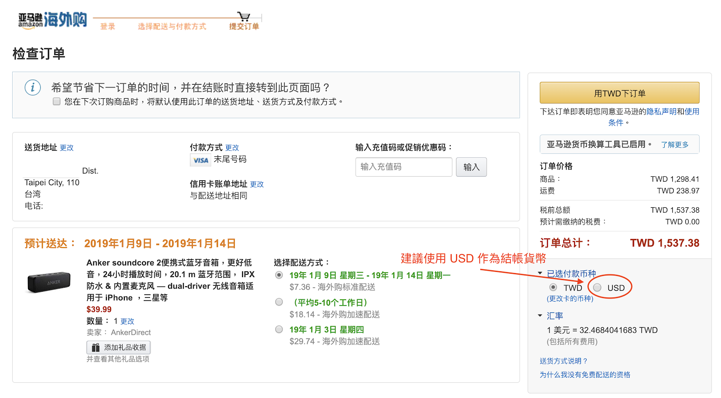Click the 检查订单 page heading
721x398 pixels.
coord(39,54)
